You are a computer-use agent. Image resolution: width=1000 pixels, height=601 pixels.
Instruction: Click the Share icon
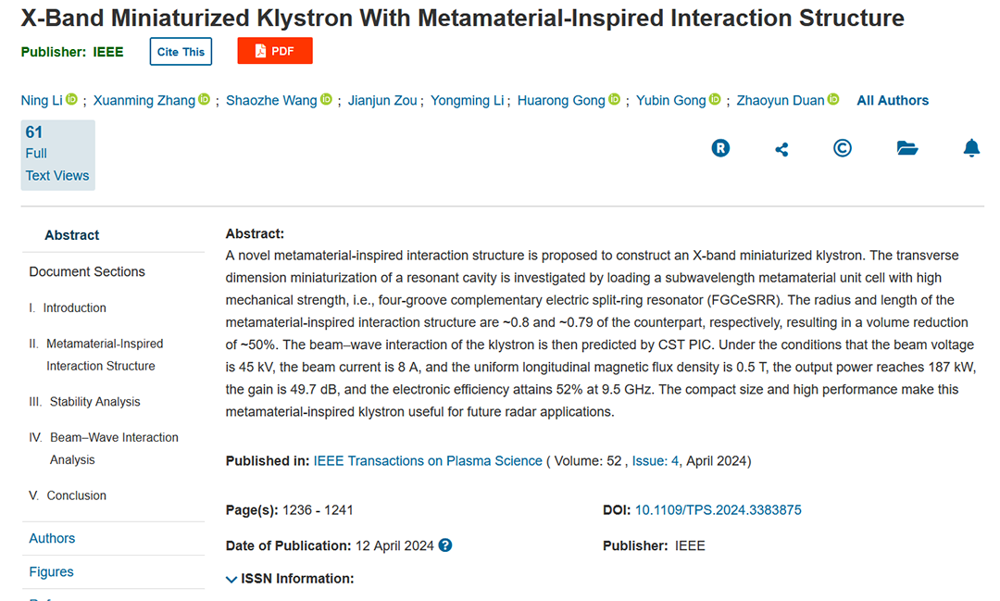pyautogui.click(x=781, y=148)
